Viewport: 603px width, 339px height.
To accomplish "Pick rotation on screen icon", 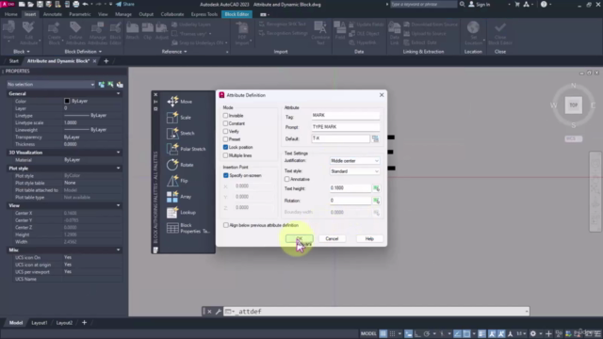I will (376, 201).
